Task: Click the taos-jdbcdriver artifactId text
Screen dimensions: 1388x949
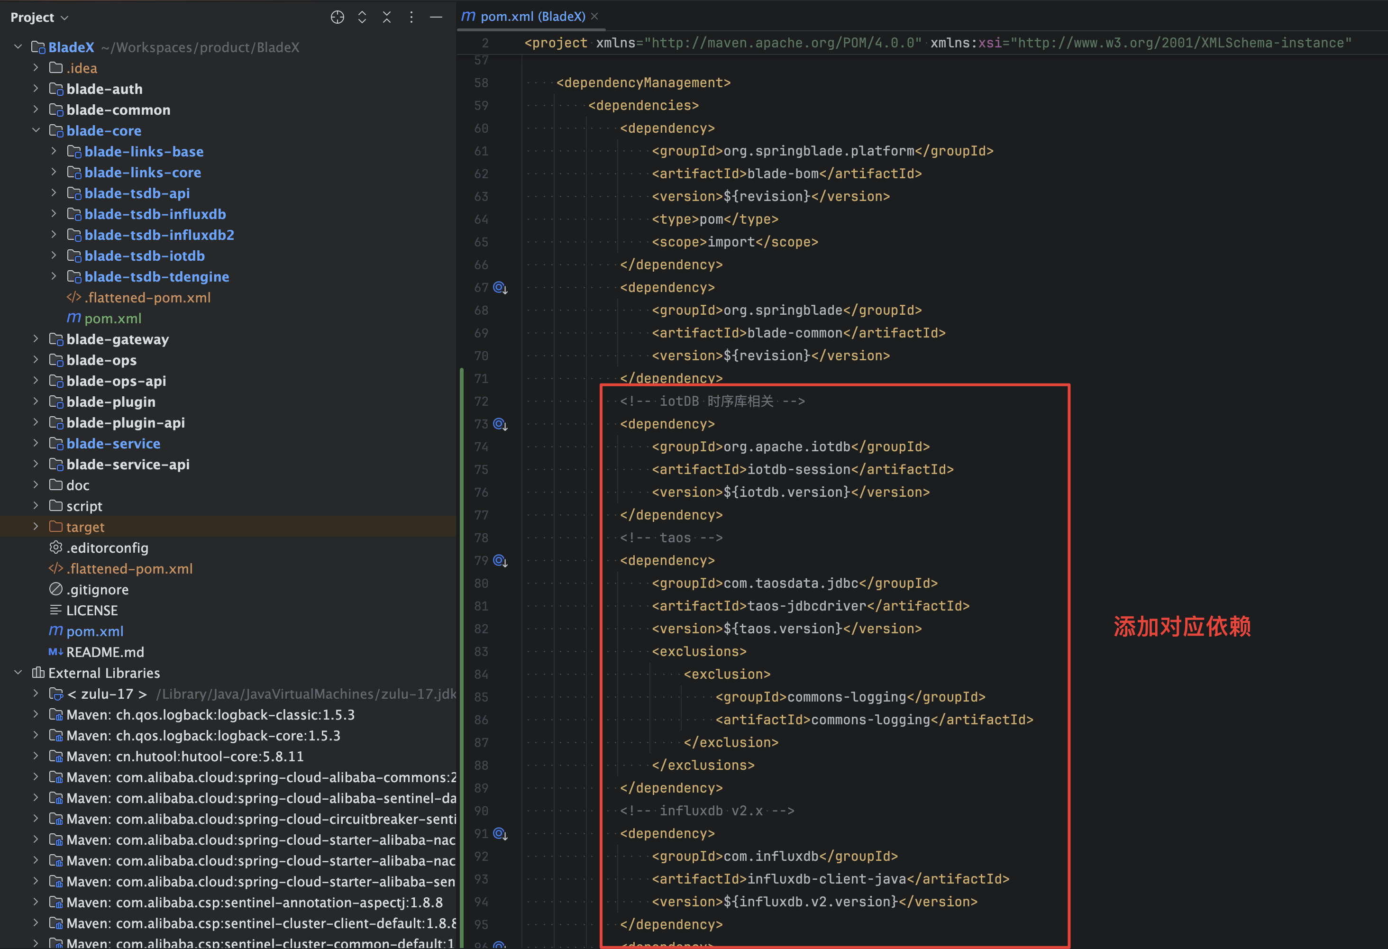Action: pyautogui.click(x=806, y=606)
